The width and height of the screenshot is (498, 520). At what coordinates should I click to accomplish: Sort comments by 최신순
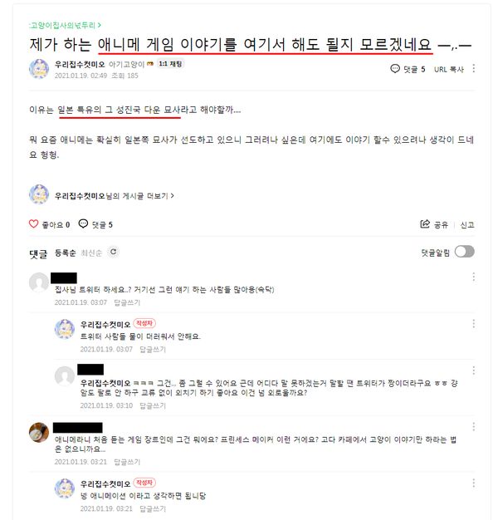point(91,253)
